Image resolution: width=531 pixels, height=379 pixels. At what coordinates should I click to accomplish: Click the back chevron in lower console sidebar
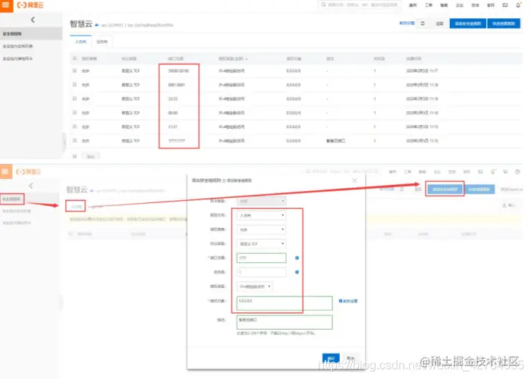(31, 186)
